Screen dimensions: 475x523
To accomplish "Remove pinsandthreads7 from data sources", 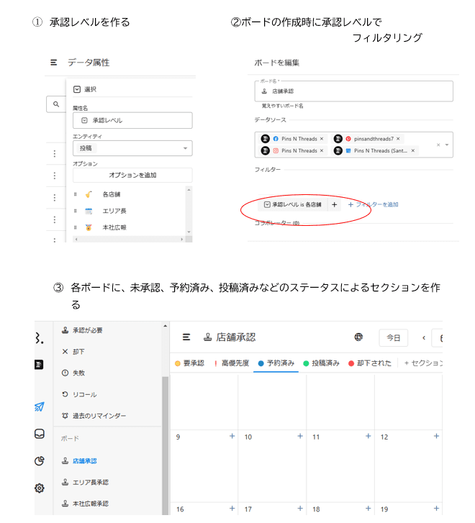I will [398, 138].
